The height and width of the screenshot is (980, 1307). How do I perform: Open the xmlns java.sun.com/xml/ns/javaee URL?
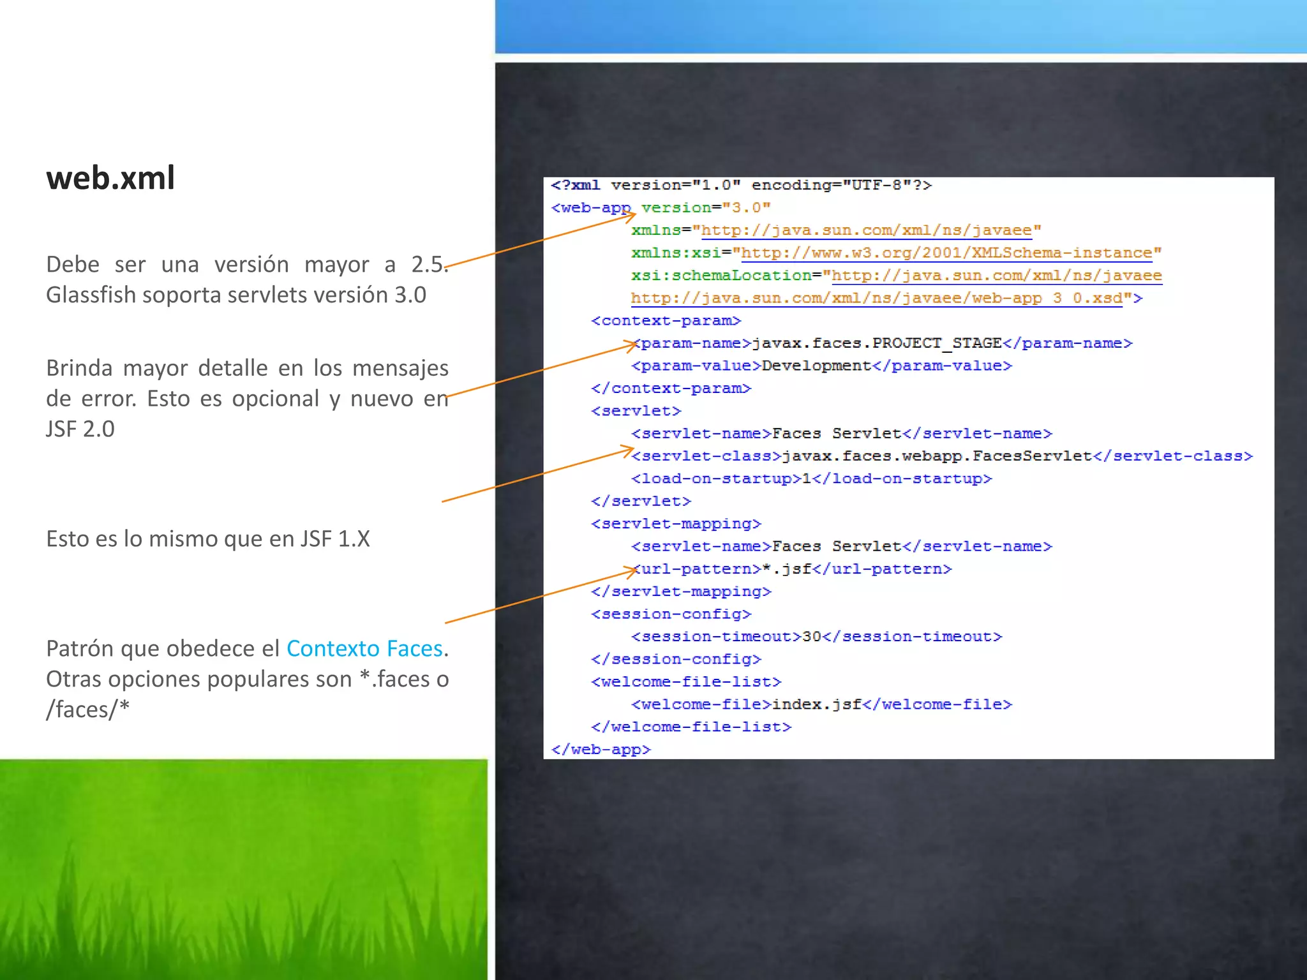pyautogui.click(x=867, y=230)
